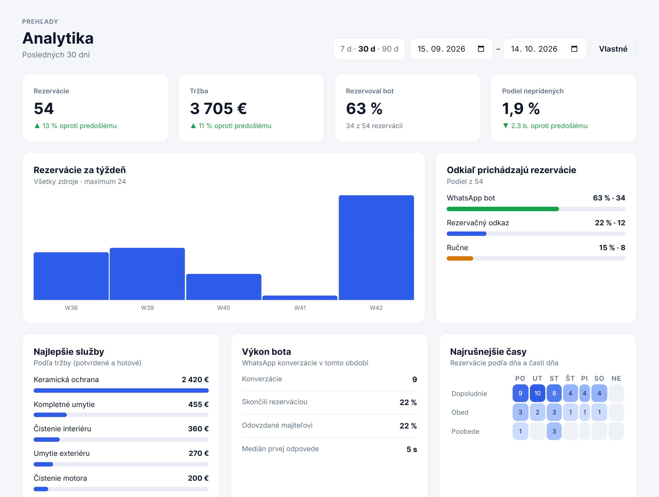Click heatmap cell Dopoludnie ST with 8
The image size is (659, 497).
coord(554,393)
